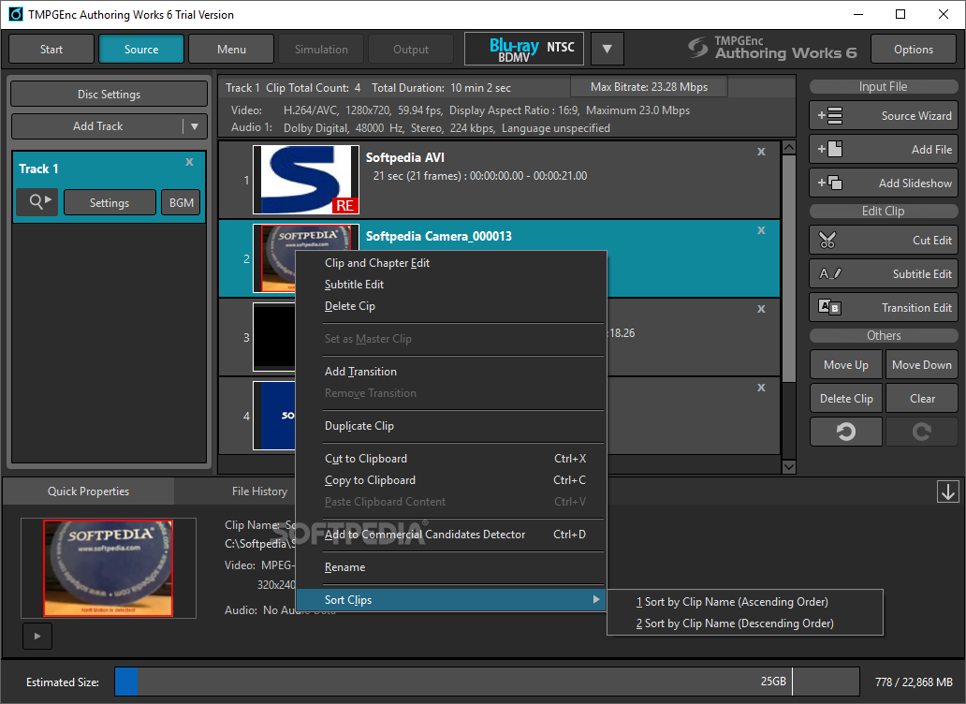Open the Options button
Image resolution: width=966 pixels, height=704 pixels.
click(x=913, y=49)
